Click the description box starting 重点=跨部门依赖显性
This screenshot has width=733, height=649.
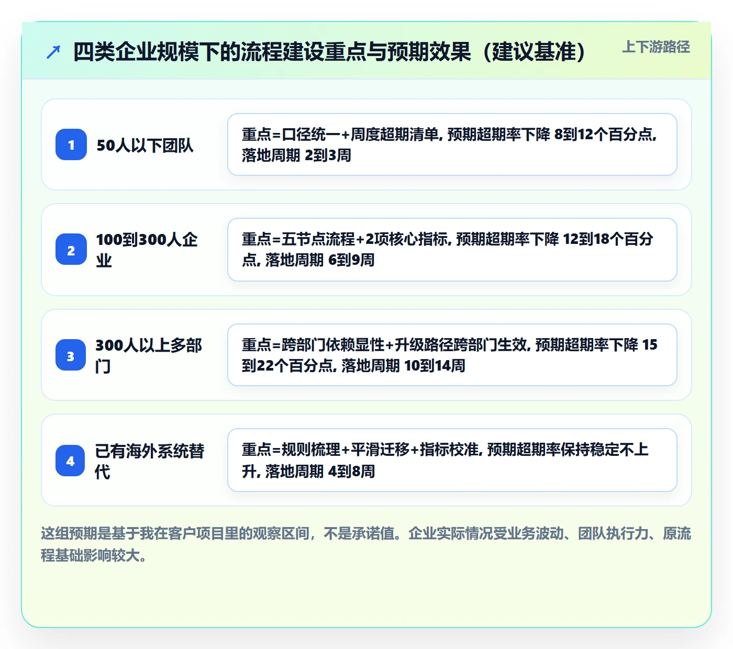pyautogui.click(x=452, y=355)
